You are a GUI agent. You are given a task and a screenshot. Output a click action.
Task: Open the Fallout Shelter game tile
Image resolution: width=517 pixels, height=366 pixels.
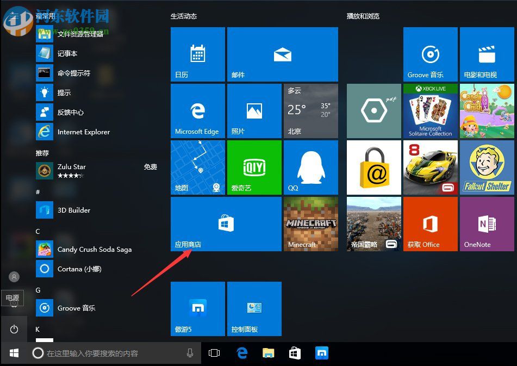point(487,167)
